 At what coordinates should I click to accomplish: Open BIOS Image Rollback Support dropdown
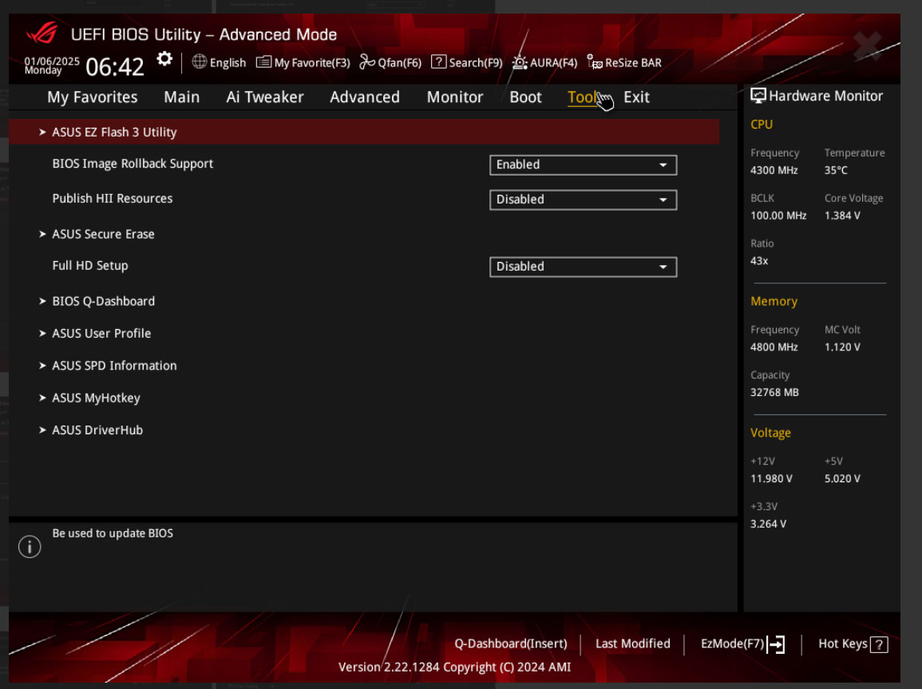pyautogui.click(x=583, y=164)
